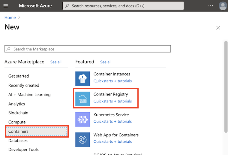Open the AI + Machine Learning category
The width and height of the screenshot is (228, 155).
[29, 95]
